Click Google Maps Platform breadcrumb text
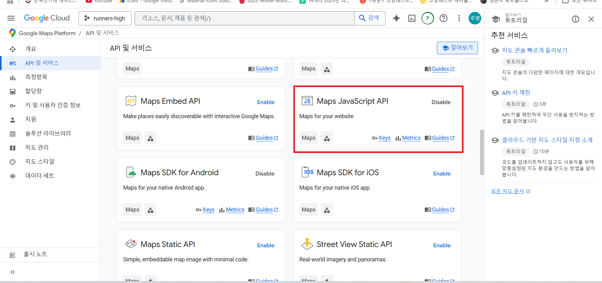The width and height of the screenshot is (602, 283). 47,33
